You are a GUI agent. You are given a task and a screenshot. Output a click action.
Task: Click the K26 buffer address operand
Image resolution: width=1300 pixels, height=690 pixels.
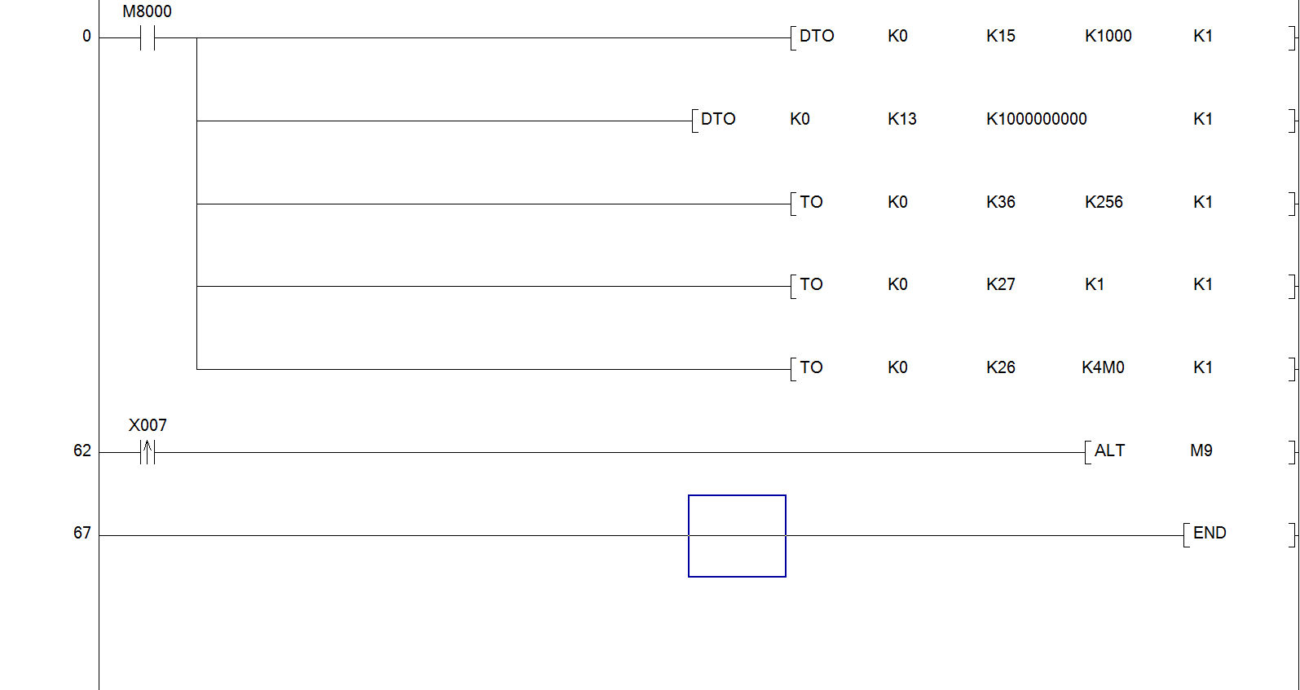pyautogui.click(x=1000, y=368)
